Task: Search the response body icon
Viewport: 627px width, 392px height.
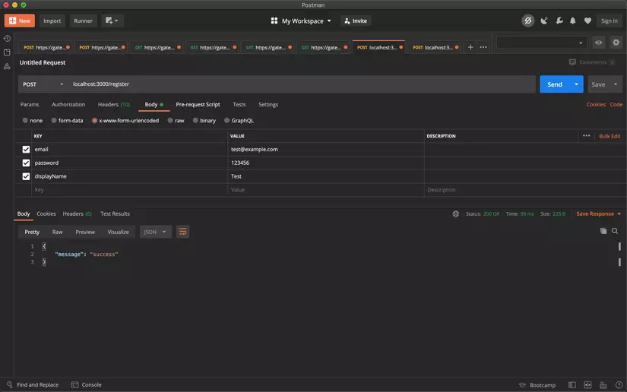Action: [x=615, y=231]
